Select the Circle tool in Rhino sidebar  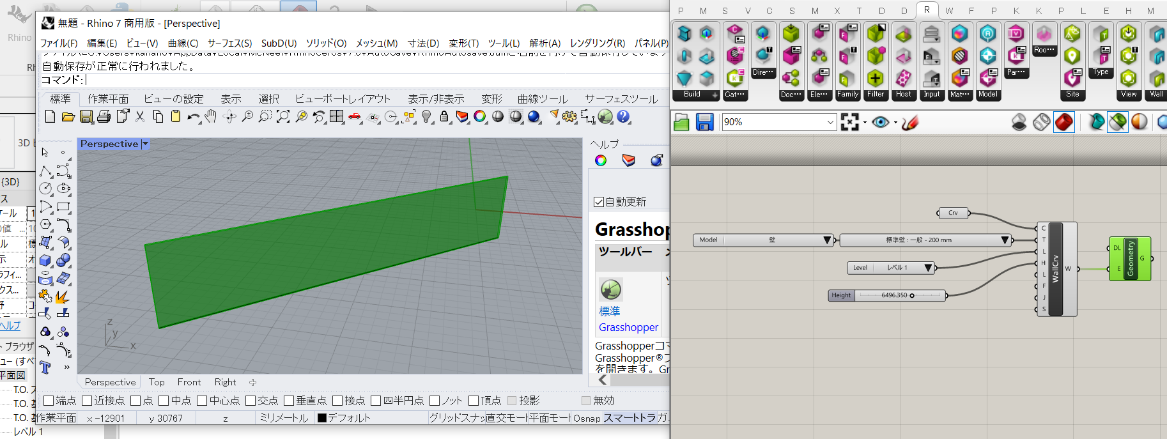(45, 189)
